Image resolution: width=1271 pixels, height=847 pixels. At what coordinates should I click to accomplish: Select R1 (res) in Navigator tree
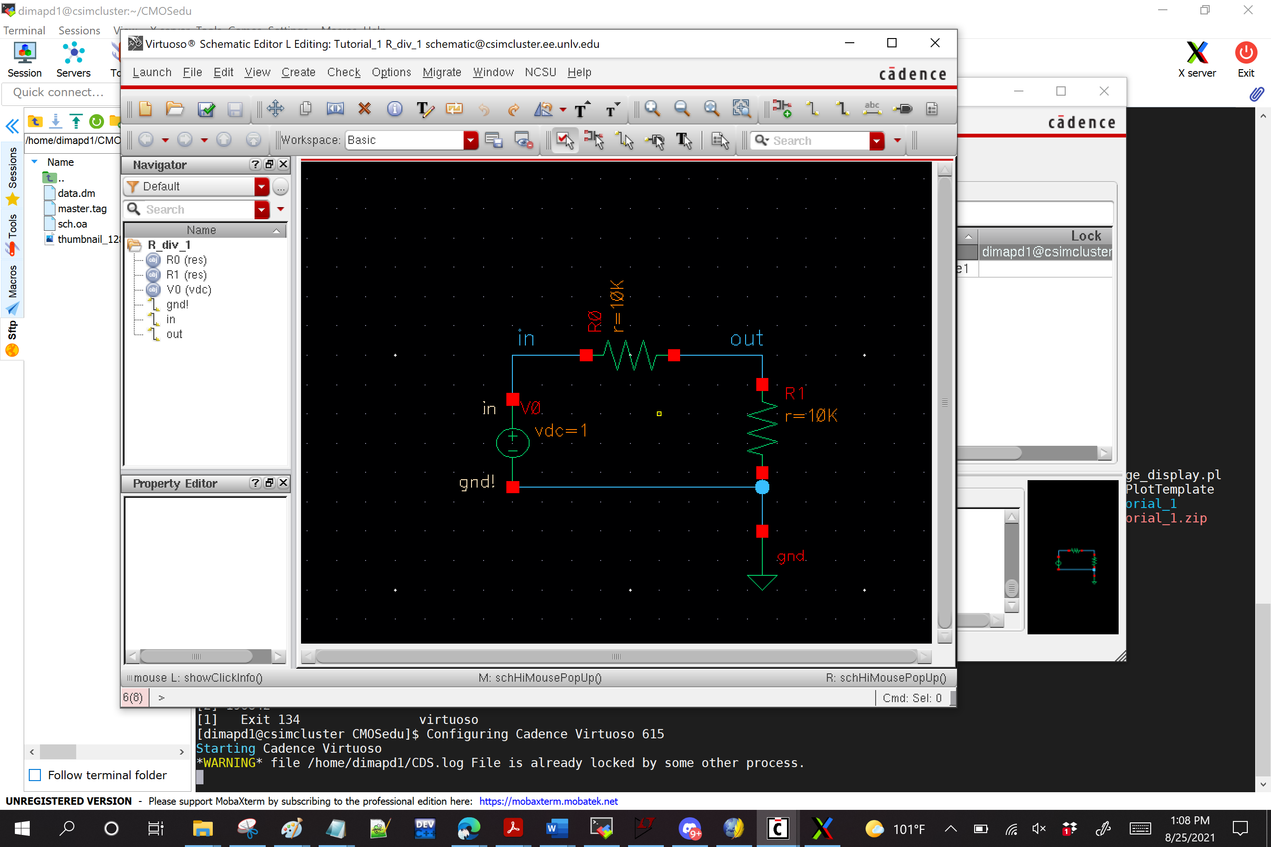[x=186, y=275]
